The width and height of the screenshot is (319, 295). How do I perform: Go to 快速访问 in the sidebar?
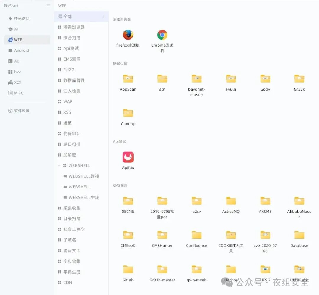[27, 19]
